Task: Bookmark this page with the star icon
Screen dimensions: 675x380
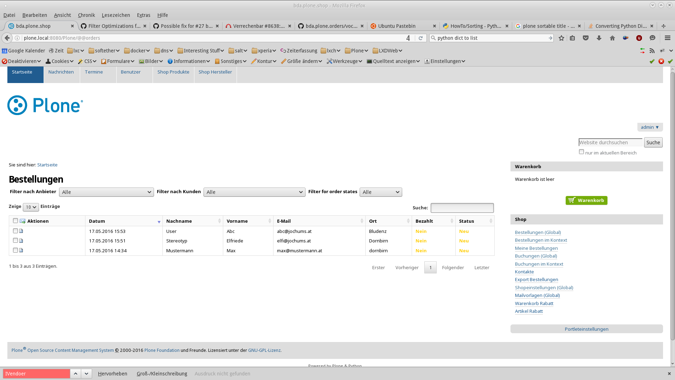Action: point(561,38)
